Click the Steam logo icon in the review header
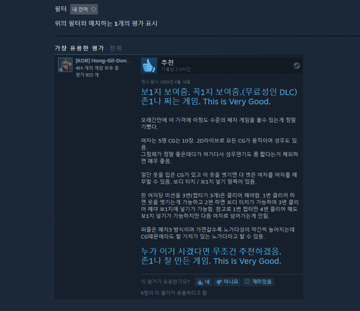The height and width of the screenshot is (311, 360). point(296,66)
